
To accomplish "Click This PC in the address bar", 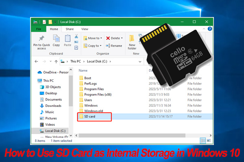I will point(75,62).
